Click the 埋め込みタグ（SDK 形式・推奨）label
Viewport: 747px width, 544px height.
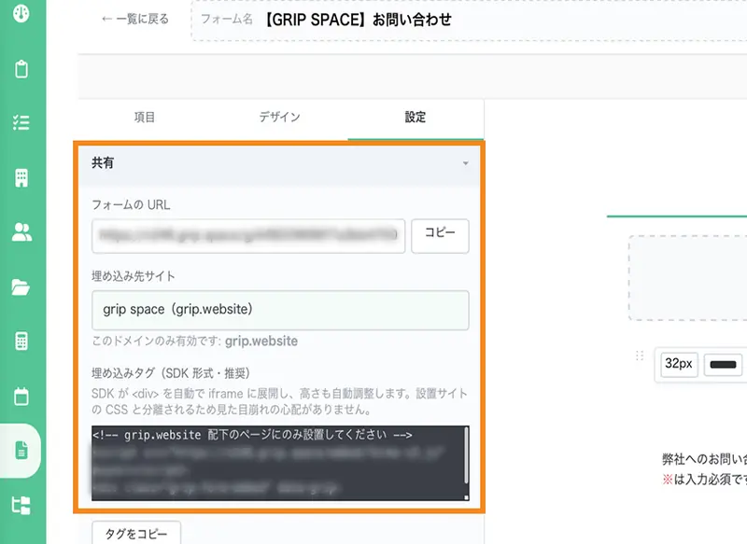tap(171, 372)
